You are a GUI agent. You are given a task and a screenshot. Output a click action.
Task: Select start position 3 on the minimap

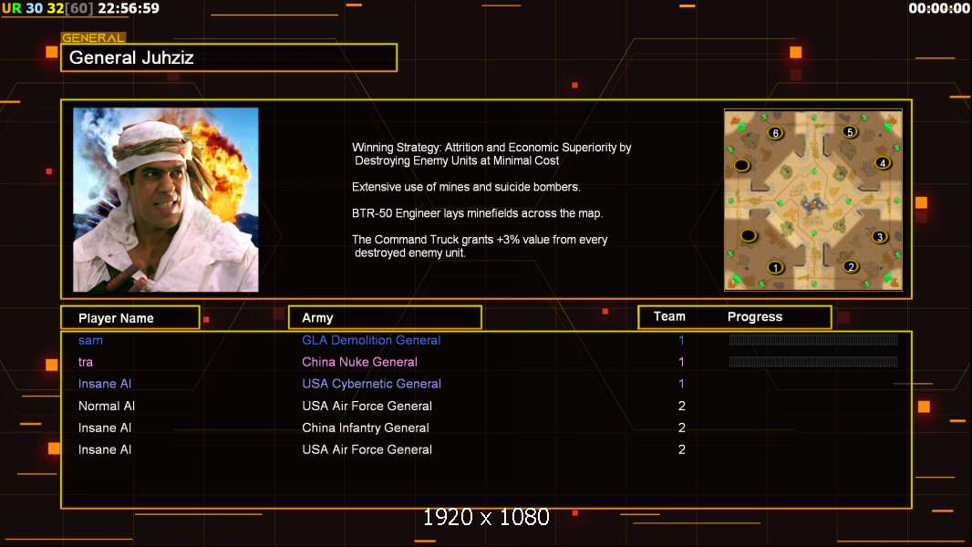click(x=879, y=237)
